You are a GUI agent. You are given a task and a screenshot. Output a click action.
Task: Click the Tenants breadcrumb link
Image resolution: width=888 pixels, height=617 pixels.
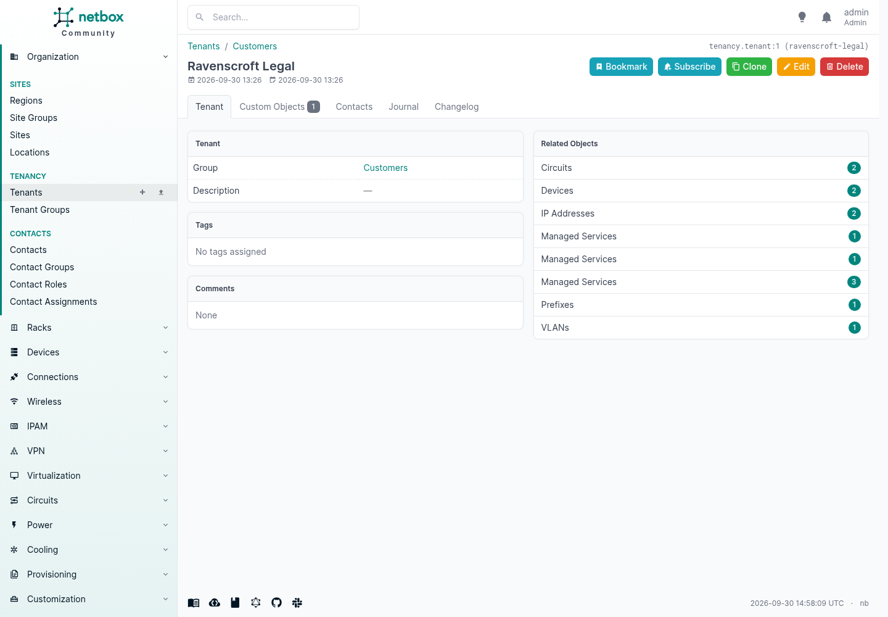(203, 46)
